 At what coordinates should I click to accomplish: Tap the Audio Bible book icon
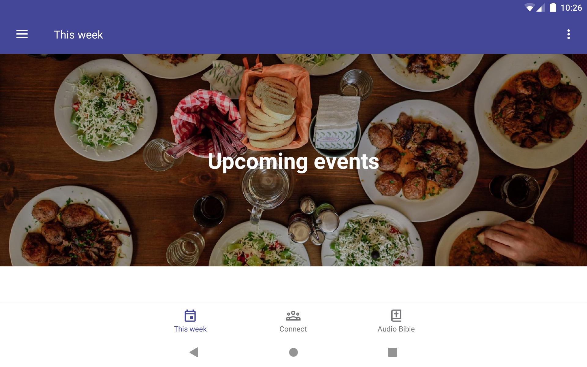click(x=396, y=316)
